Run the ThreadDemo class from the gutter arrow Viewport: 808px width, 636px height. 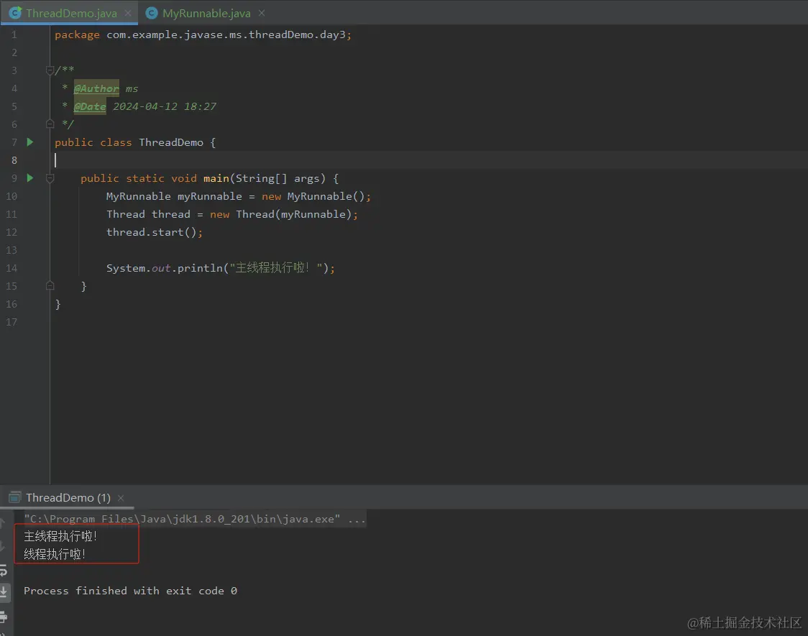click(x=30, y=142)
